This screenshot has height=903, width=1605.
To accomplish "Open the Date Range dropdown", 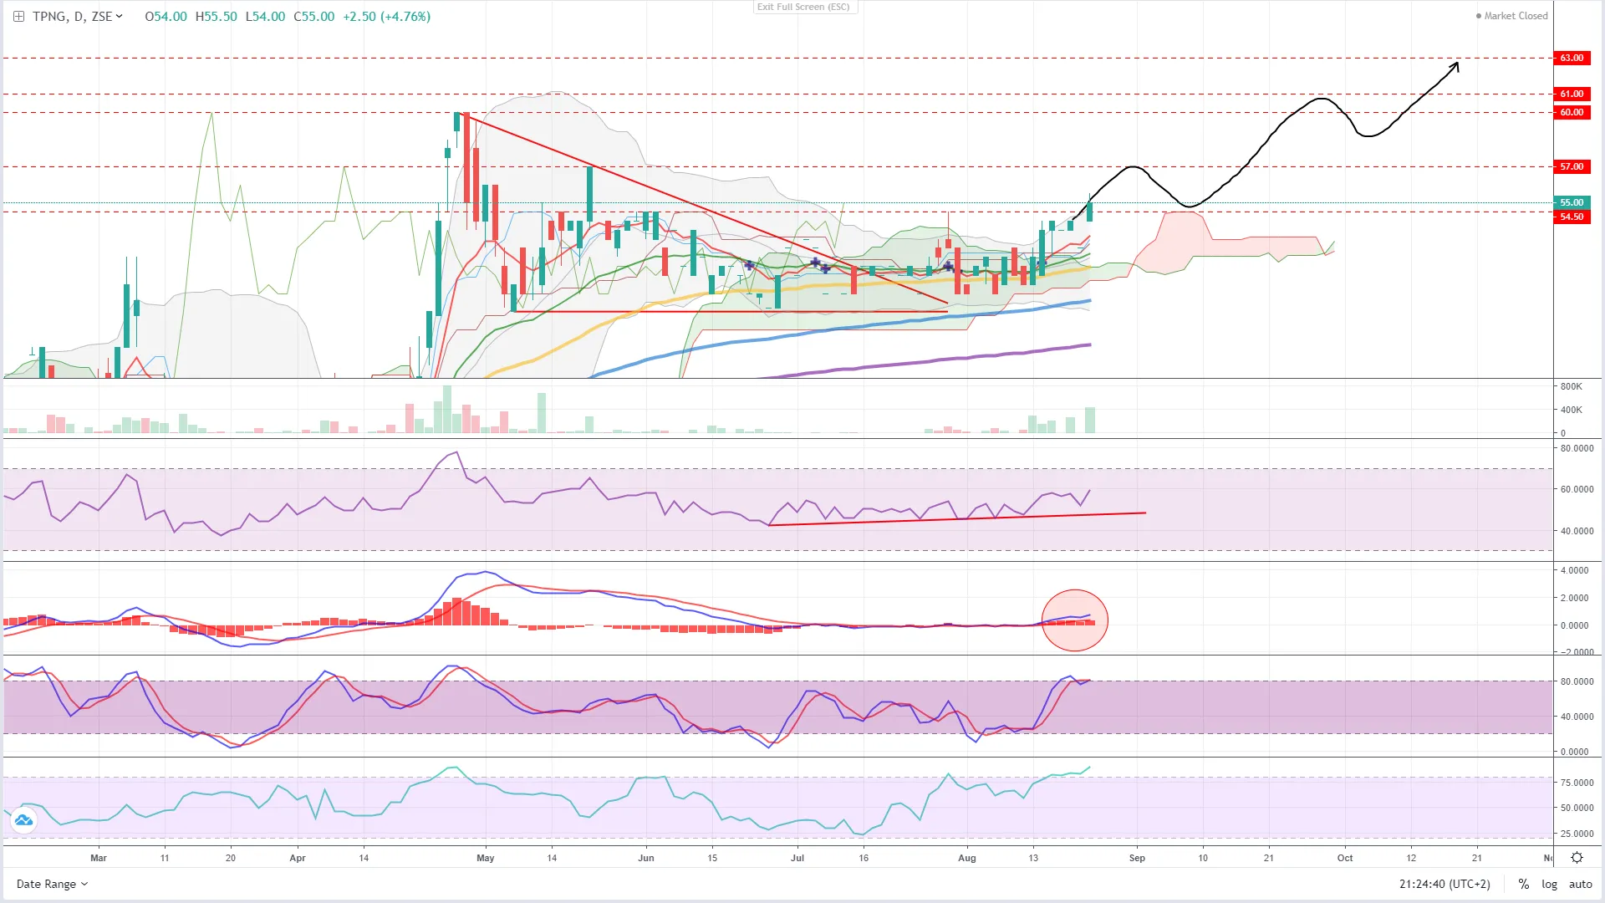I will 52,884.
